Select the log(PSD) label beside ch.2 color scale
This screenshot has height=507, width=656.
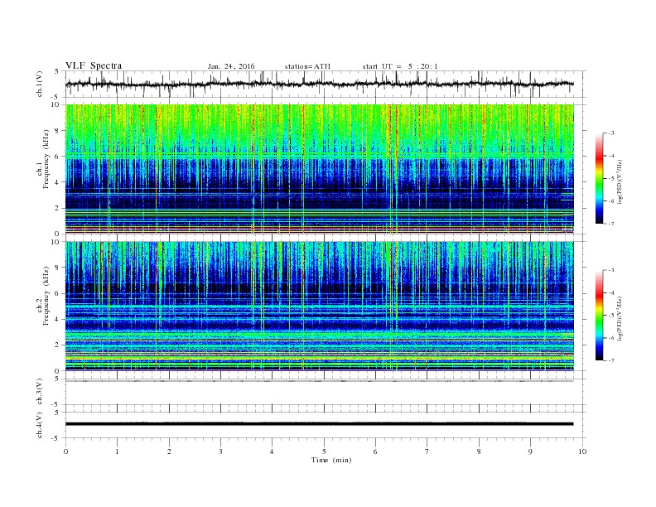tap(620, 318)
